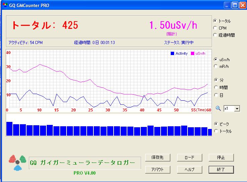Open the x1 zoom factor dropdown
This screenshot has height=182, width=247.
click(x=237, y=108)
